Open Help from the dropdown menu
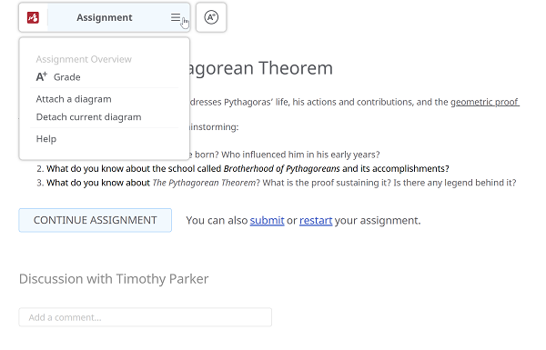Screen dimensions: 546x350 tap(46, 139)
